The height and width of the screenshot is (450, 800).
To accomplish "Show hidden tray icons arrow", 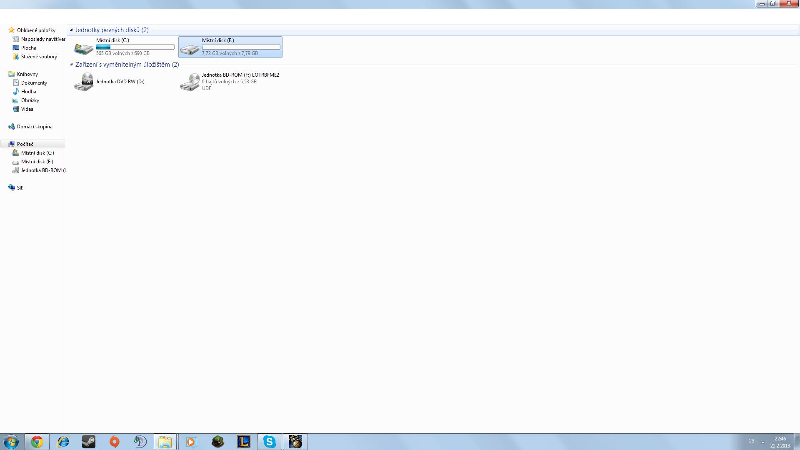I will click(x=763, y=442).
